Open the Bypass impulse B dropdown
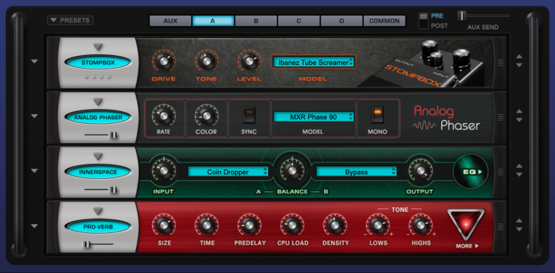The height and width of the screenshot is (273, 555). [x=356, y=171]
